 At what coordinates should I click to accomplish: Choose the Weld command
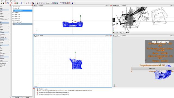click(x=2, y=44)
